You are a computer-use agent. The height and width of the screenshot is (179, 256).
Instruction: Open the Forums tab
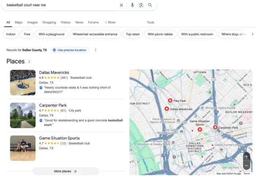[x=93, y=22]
